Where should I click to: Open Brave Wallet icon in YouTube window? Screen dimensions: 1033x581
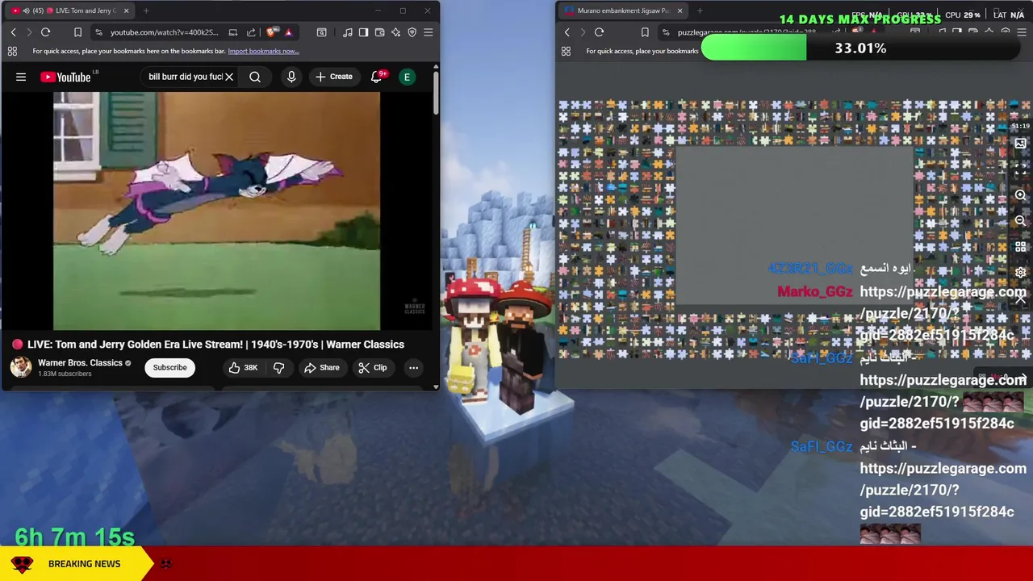pyautogui.click(x=380, y=32)
